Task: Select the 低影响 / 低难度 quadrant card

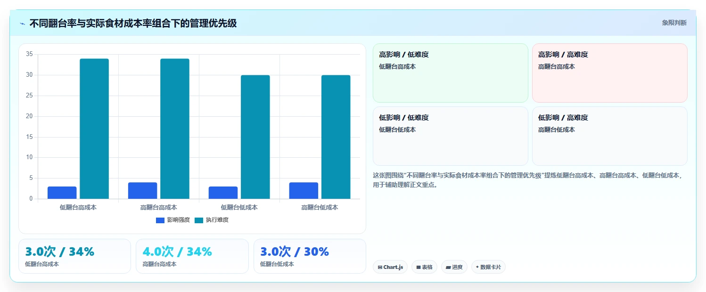Action: [x=451, y=136]
